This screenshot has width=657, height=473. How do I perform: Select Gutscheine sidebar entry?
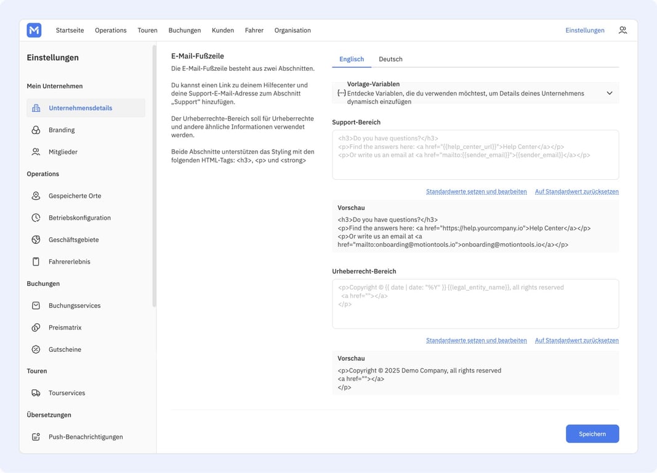(x=86, y=349)
